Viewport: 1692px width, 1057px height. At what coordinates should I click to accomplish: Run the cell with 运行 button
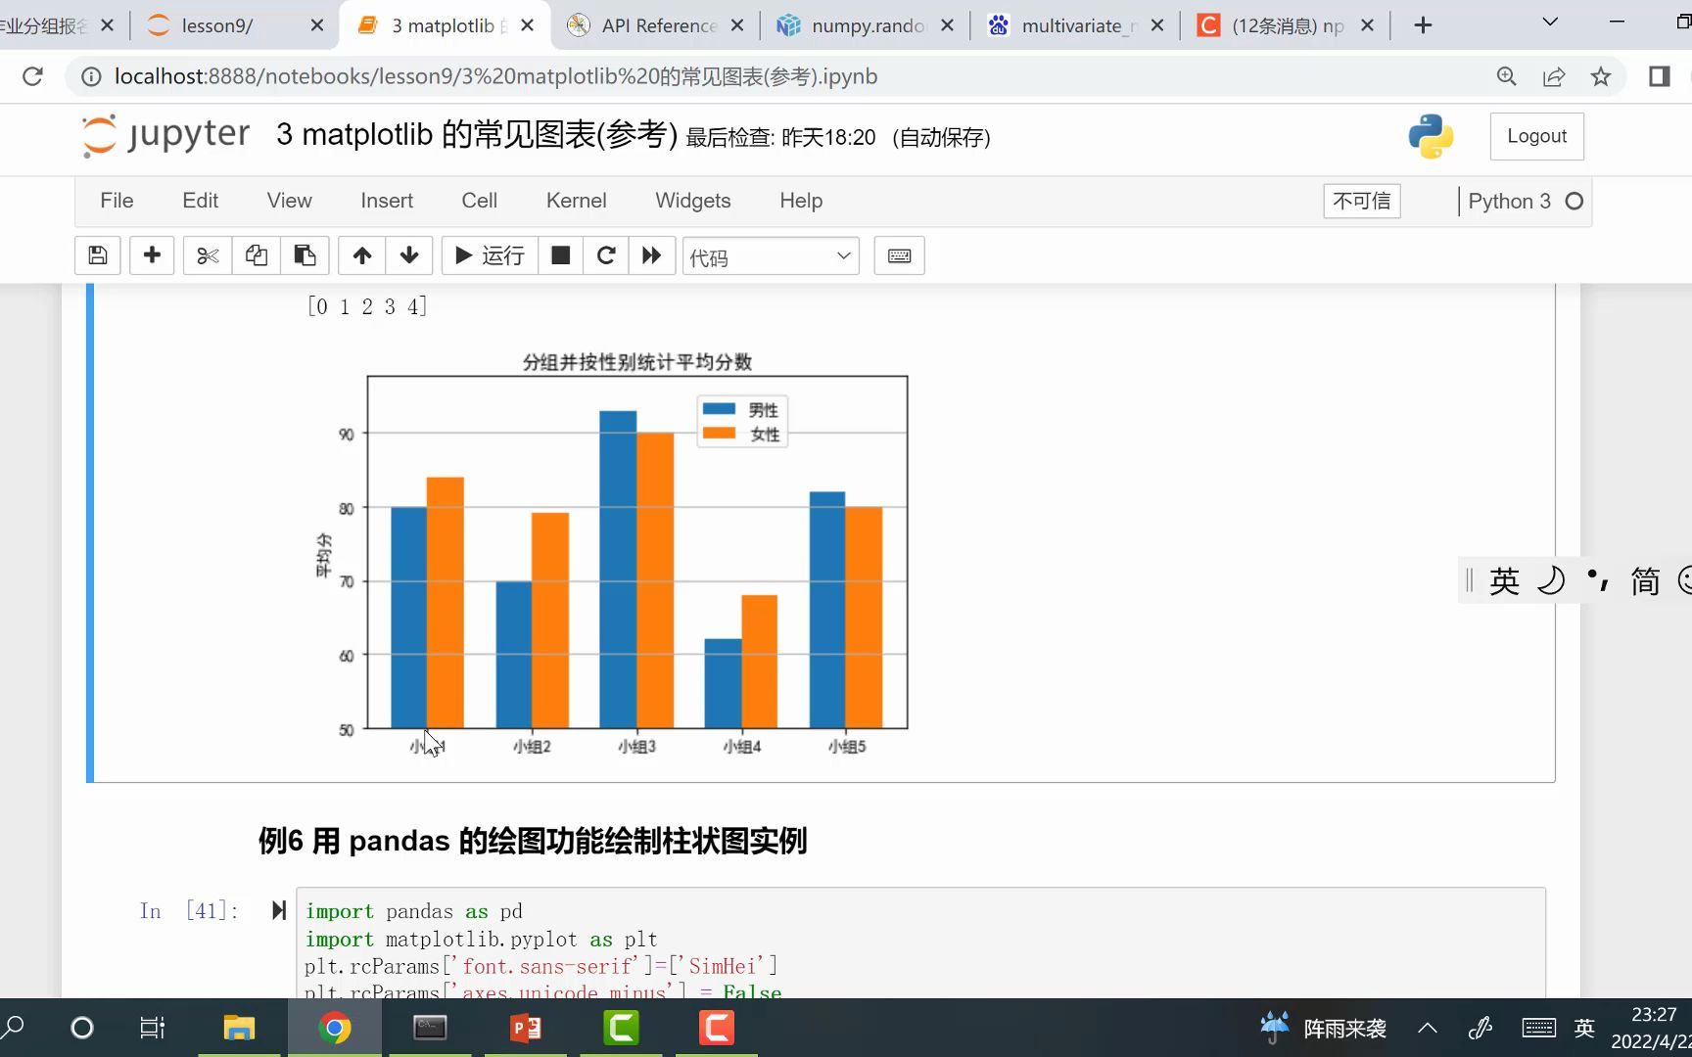tap(490, 255)
